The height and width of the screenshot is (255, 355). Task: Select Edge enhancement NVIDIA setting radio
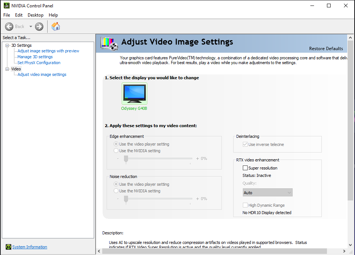tap(116, 151)
